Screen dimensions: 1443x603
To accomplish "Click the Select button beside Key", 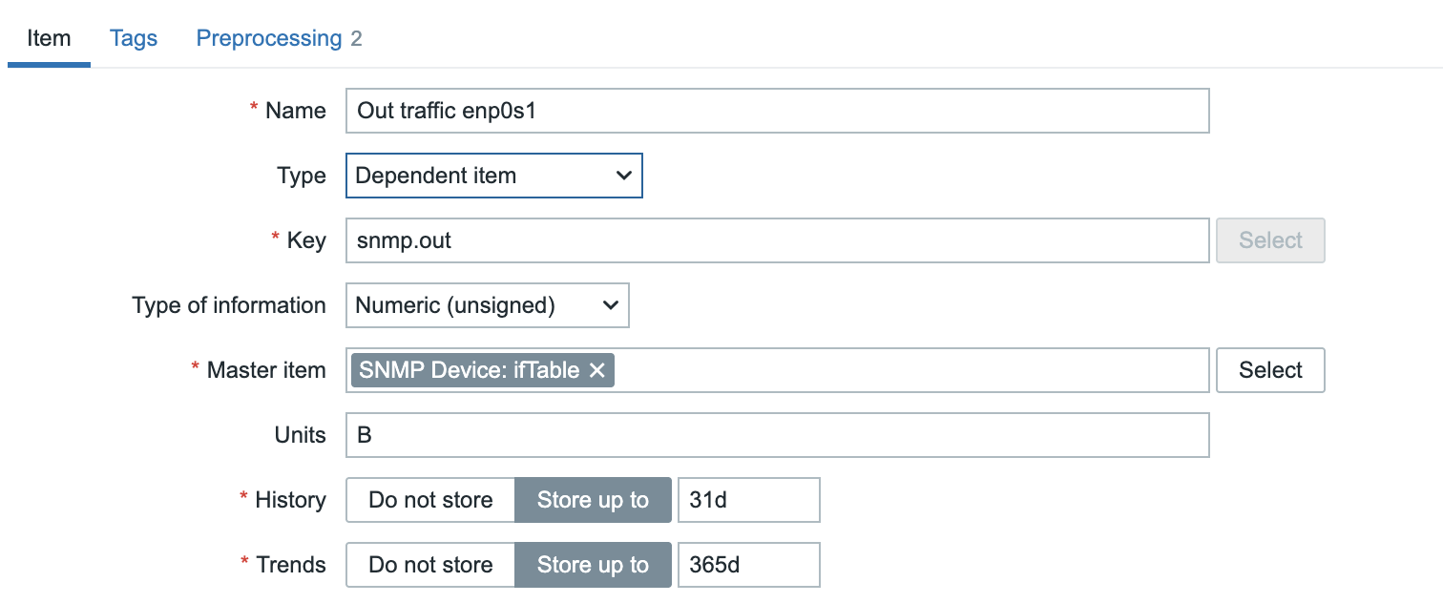I will [1269, 240].
